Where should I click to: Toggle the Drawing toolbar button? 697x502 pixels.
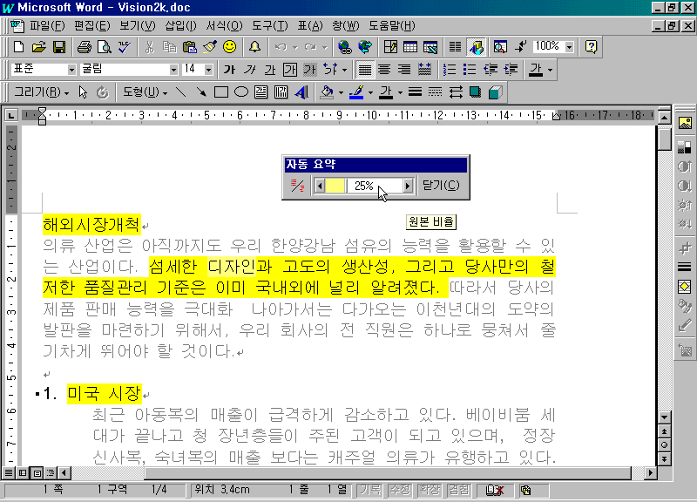476,46
